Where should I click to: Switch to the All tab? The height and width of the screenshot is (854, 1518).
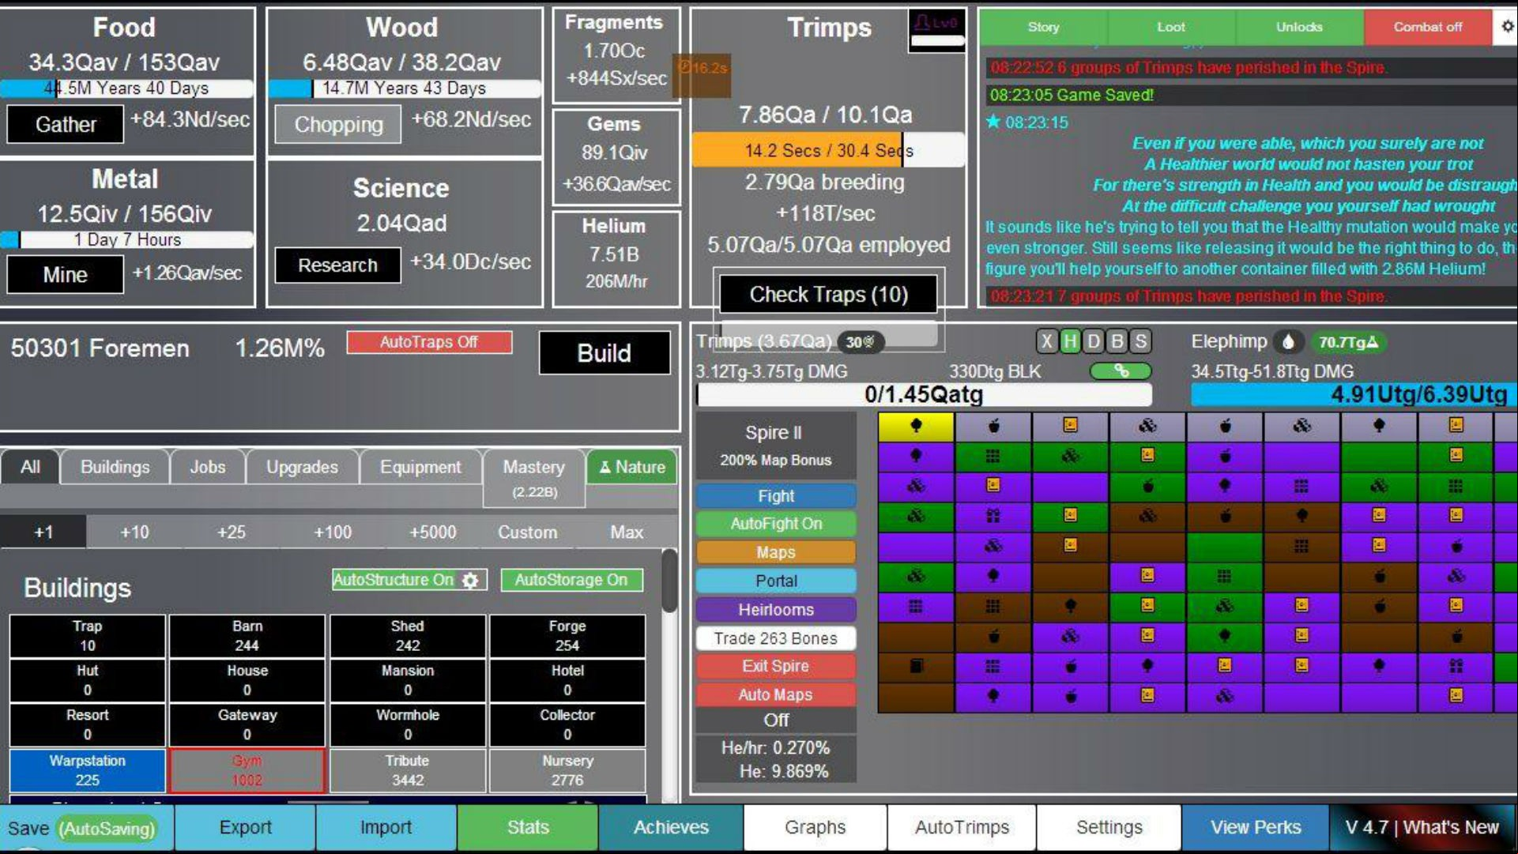click(x=30, y=467)
